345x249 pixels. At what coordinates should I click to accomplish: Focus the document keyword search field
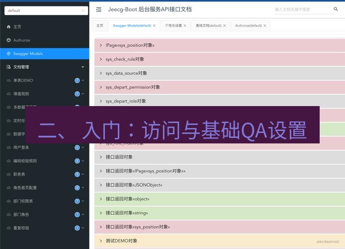304,9
